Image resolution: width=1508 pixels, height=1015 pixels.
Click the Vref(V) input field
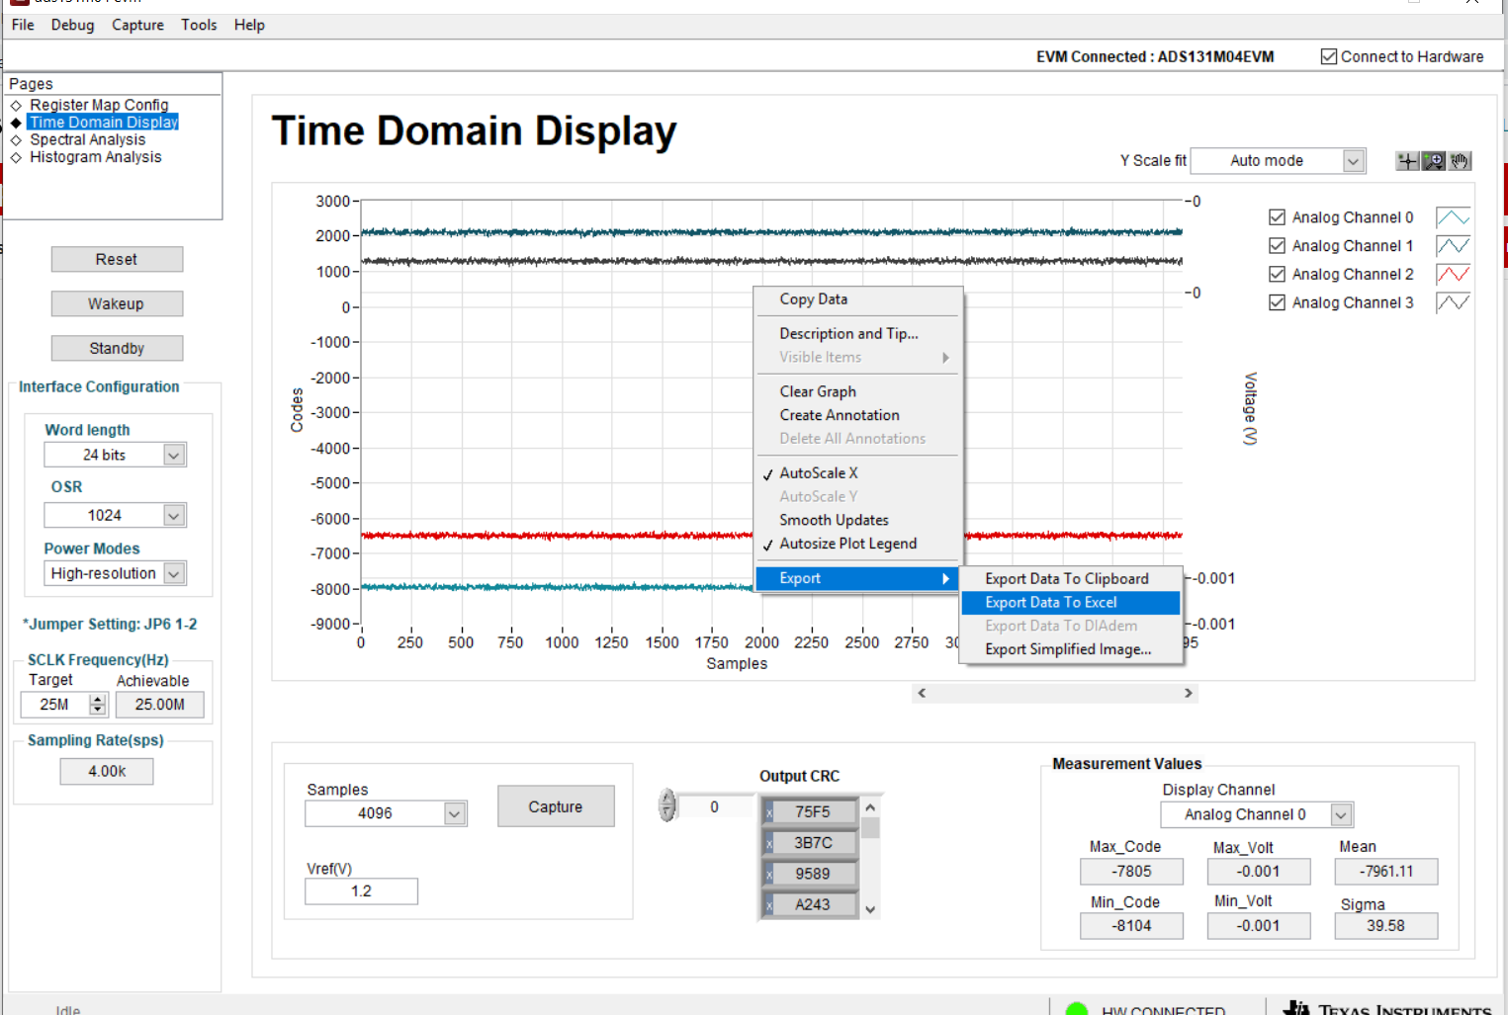tap(361, 891)
